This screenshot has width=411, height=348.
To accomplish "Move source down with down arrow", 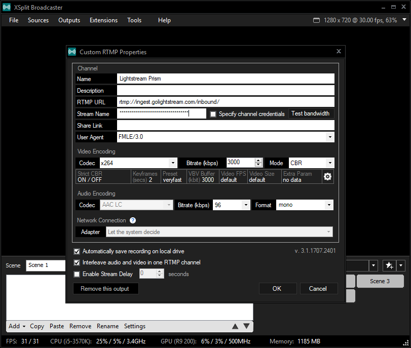I will pos(246,326).
